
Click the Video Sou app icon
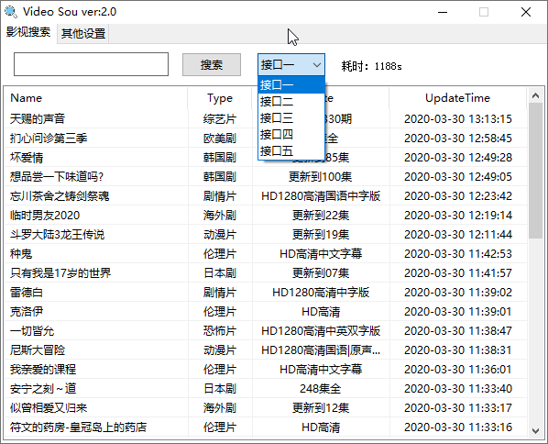pos(11,12)
